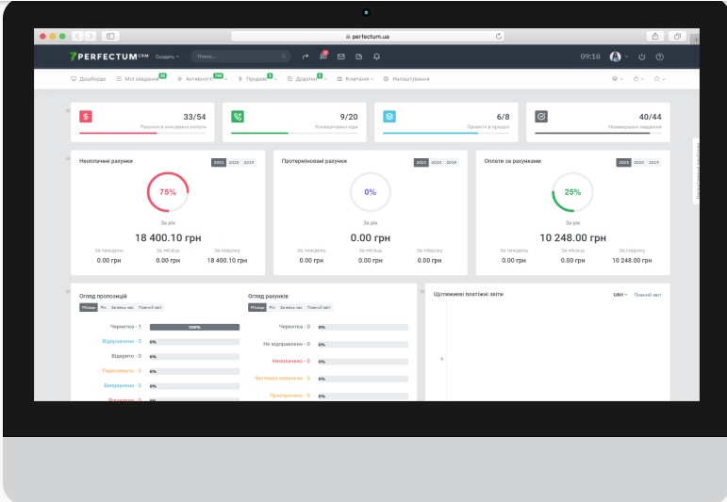727x502 pixels.
Task: Select За весь час in Огляд рахунків
Action: pyautogui.click(x=290, y=307)
